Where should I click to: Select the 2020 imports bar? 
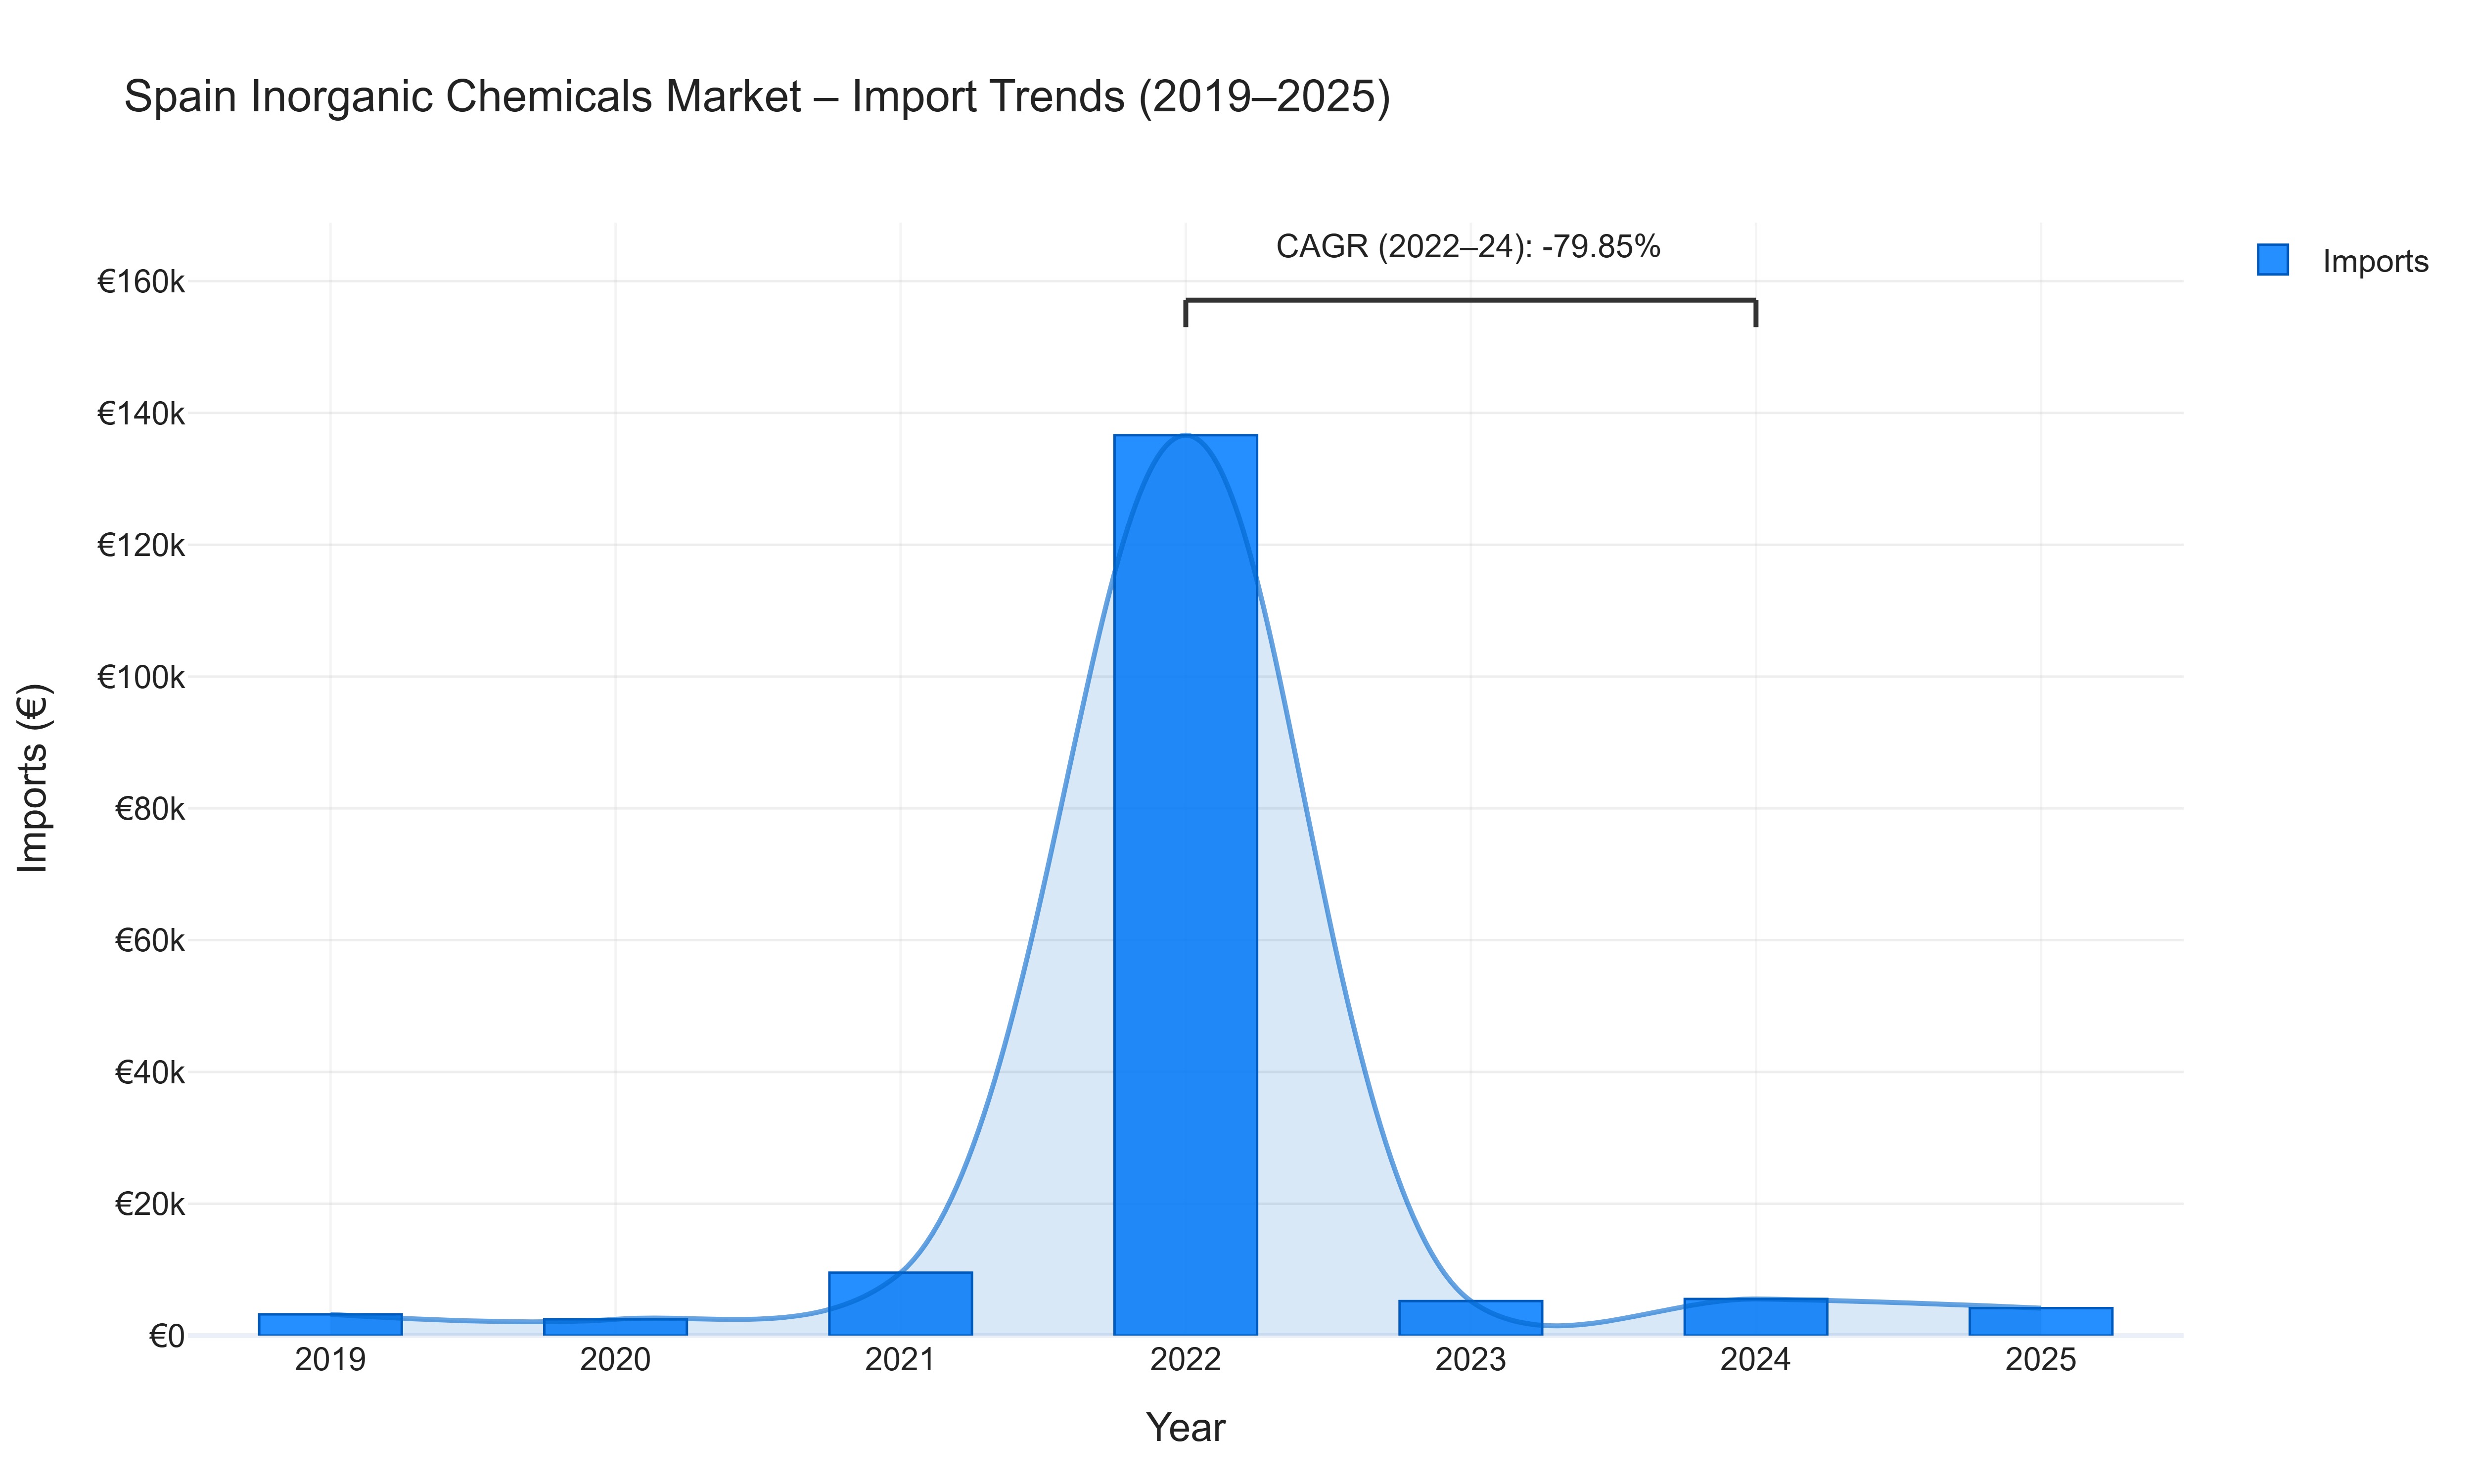click(616, 1327)
